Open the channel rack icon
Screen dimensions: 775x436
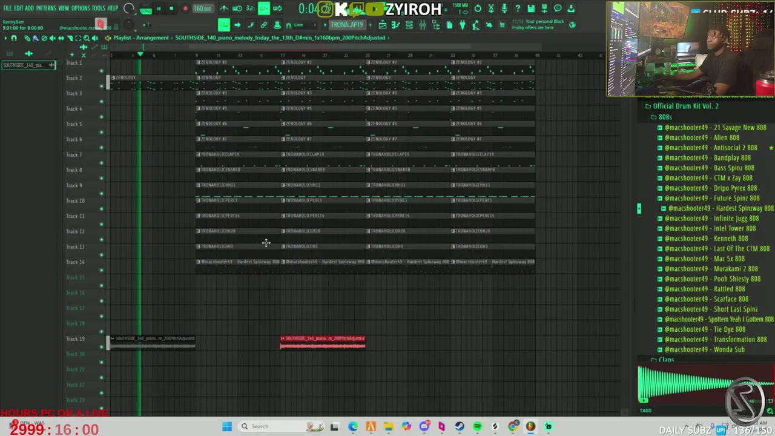(x=409, y=25)
